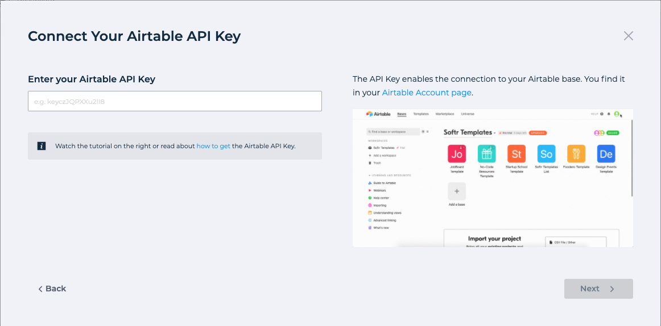661x326 pixels.
Task: Click the JobBoard Template base icon
Action: point(457,154)
